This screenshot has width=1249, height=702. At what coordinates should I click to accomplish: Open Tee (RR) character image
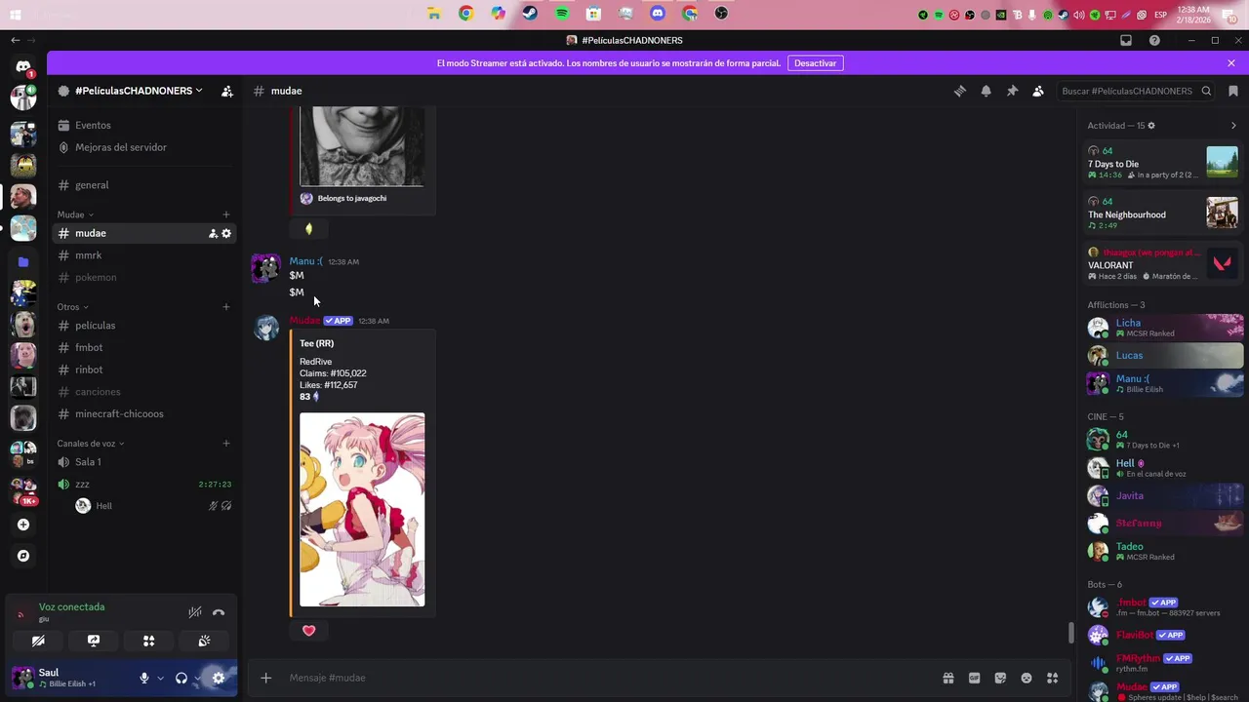(362, 510)
